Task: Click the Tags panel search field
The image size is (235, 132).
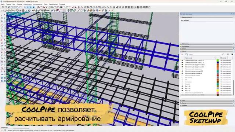Action: 205,54
